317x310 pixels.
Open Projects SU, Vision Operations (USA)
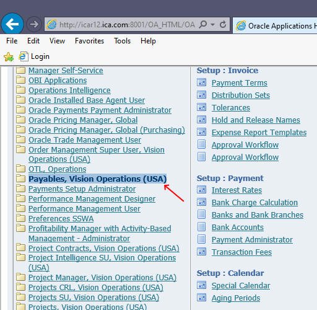pyautogui.click(x=93, y=298)
